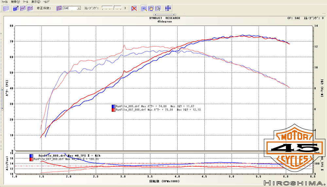
Task: Click the collapse handle above DYNOJET RESEARCH title
Action: [x=164, y=15]
